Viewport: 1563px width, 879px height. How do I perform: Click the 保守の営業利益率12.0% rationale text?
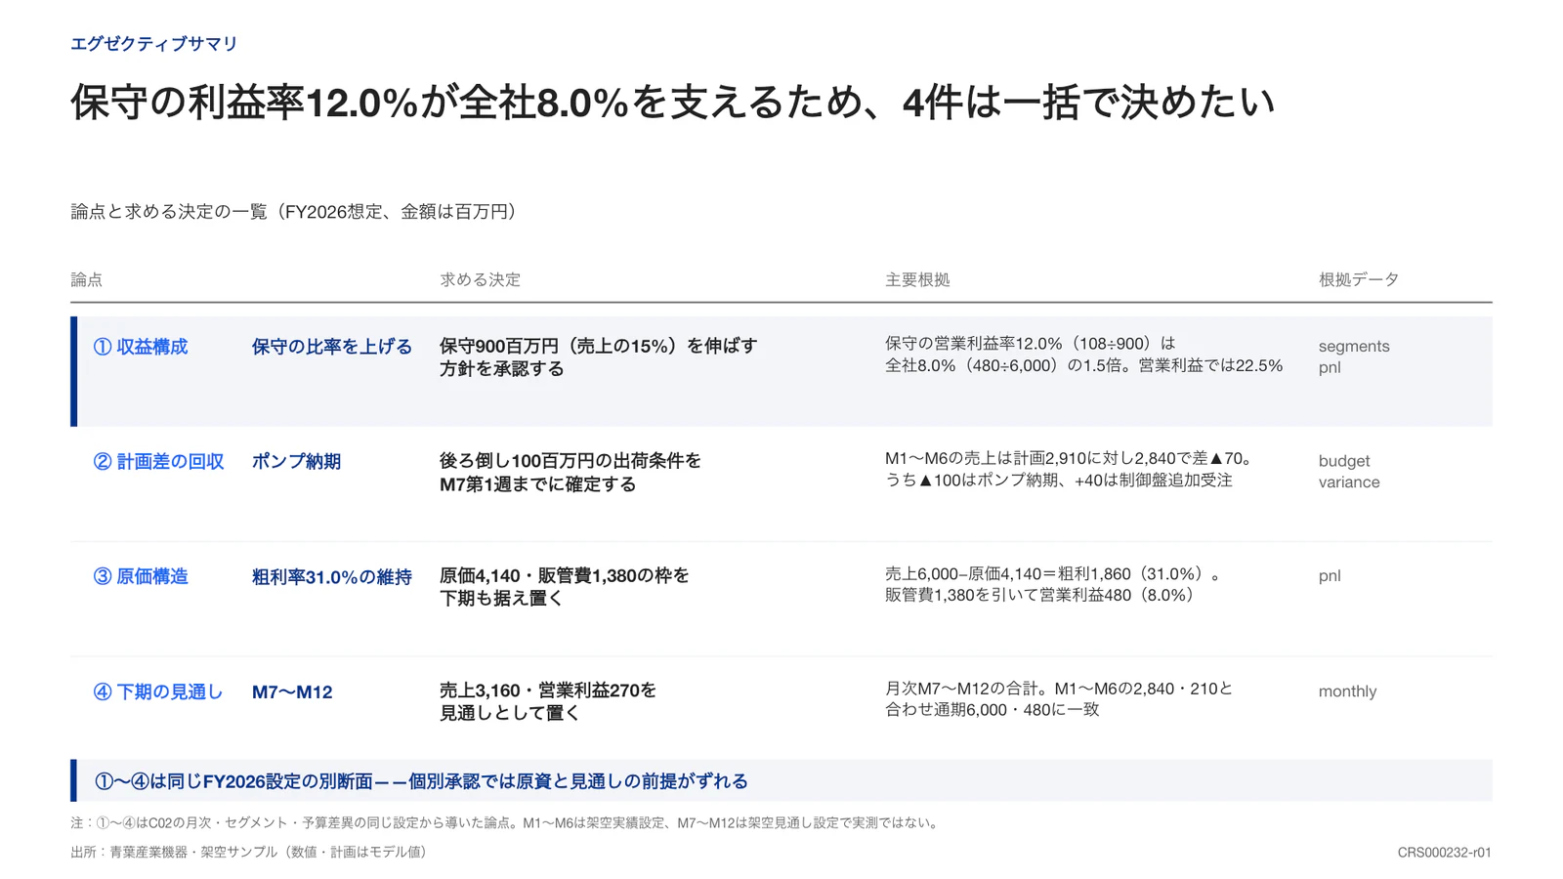(1083, 355)
